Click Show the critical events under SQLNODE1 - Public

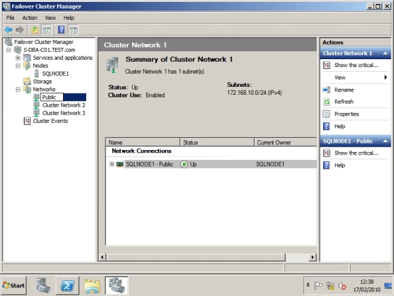[x=355, y=153]
